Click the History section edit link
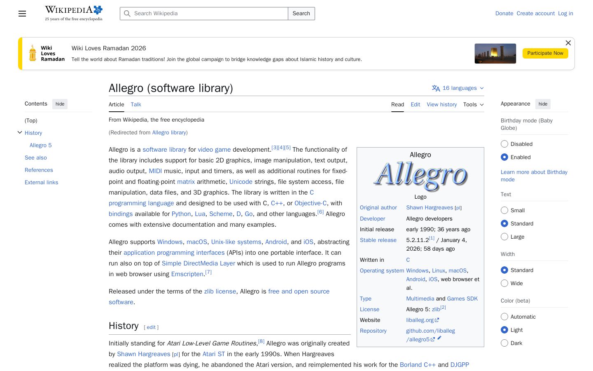This screenshot has width=593, height=371. [151, 327]
